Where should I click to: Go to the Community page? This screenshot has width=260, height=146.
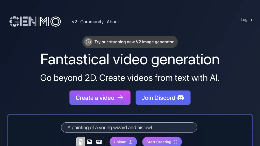coord(92,22)
